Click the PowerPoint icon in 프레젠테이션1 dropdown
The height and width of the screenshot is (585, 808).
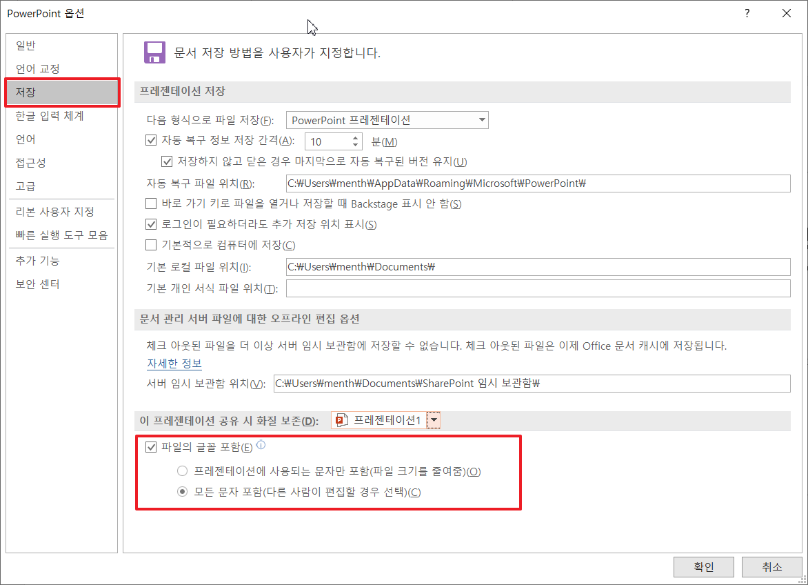(x=342, y=421)
